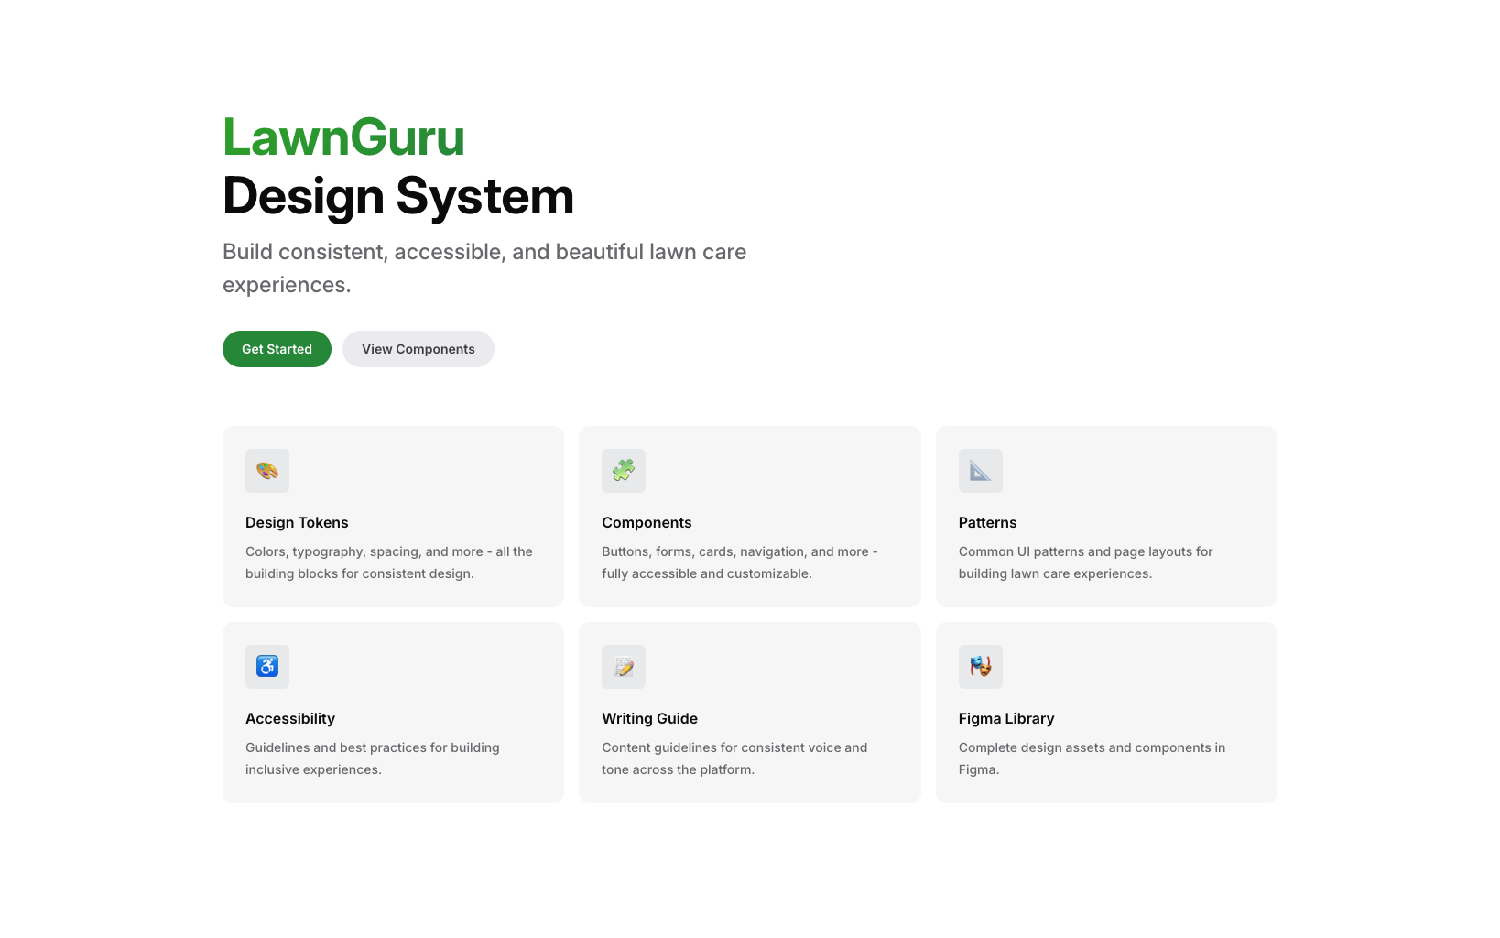Viewport: 1500px width, 938px height.
Task: Open the Components card title
Action: 647,522
